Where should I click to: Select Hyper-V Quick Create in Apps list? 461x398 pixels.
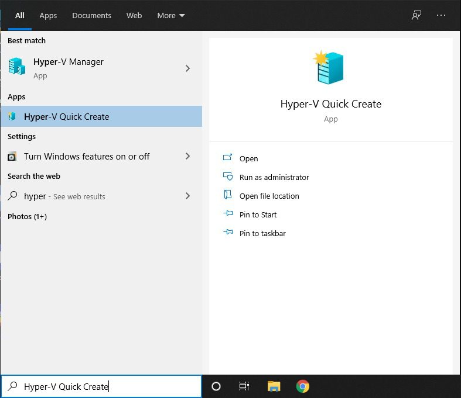tap(66, 117)
